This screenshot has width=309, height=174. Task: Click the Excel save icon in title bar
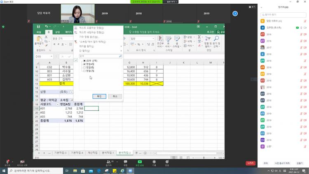coord(38,26)
